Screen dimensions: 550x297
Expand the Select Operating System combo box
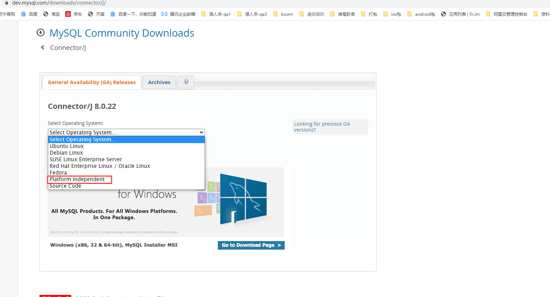tap(126, 132)
